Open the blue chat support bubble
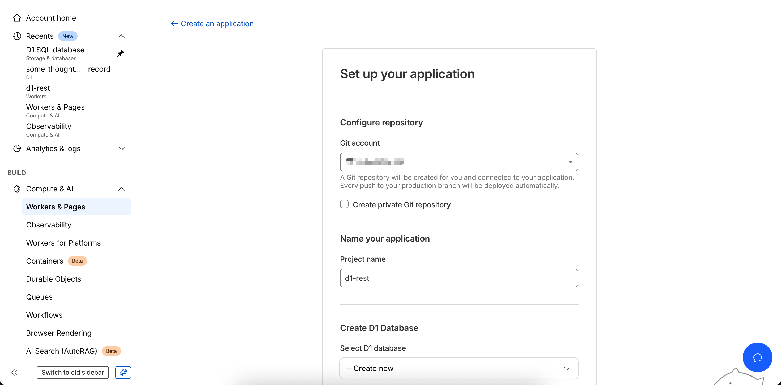Viewport: 781px width, 385px height. pos(757,357)
